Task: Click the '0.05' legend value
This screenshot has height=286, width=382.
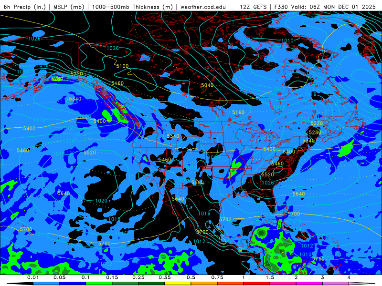Action: click(x=59, y=277)
